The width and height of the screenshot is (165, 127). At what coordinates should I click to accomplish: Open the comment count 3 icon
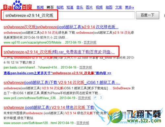101,98
